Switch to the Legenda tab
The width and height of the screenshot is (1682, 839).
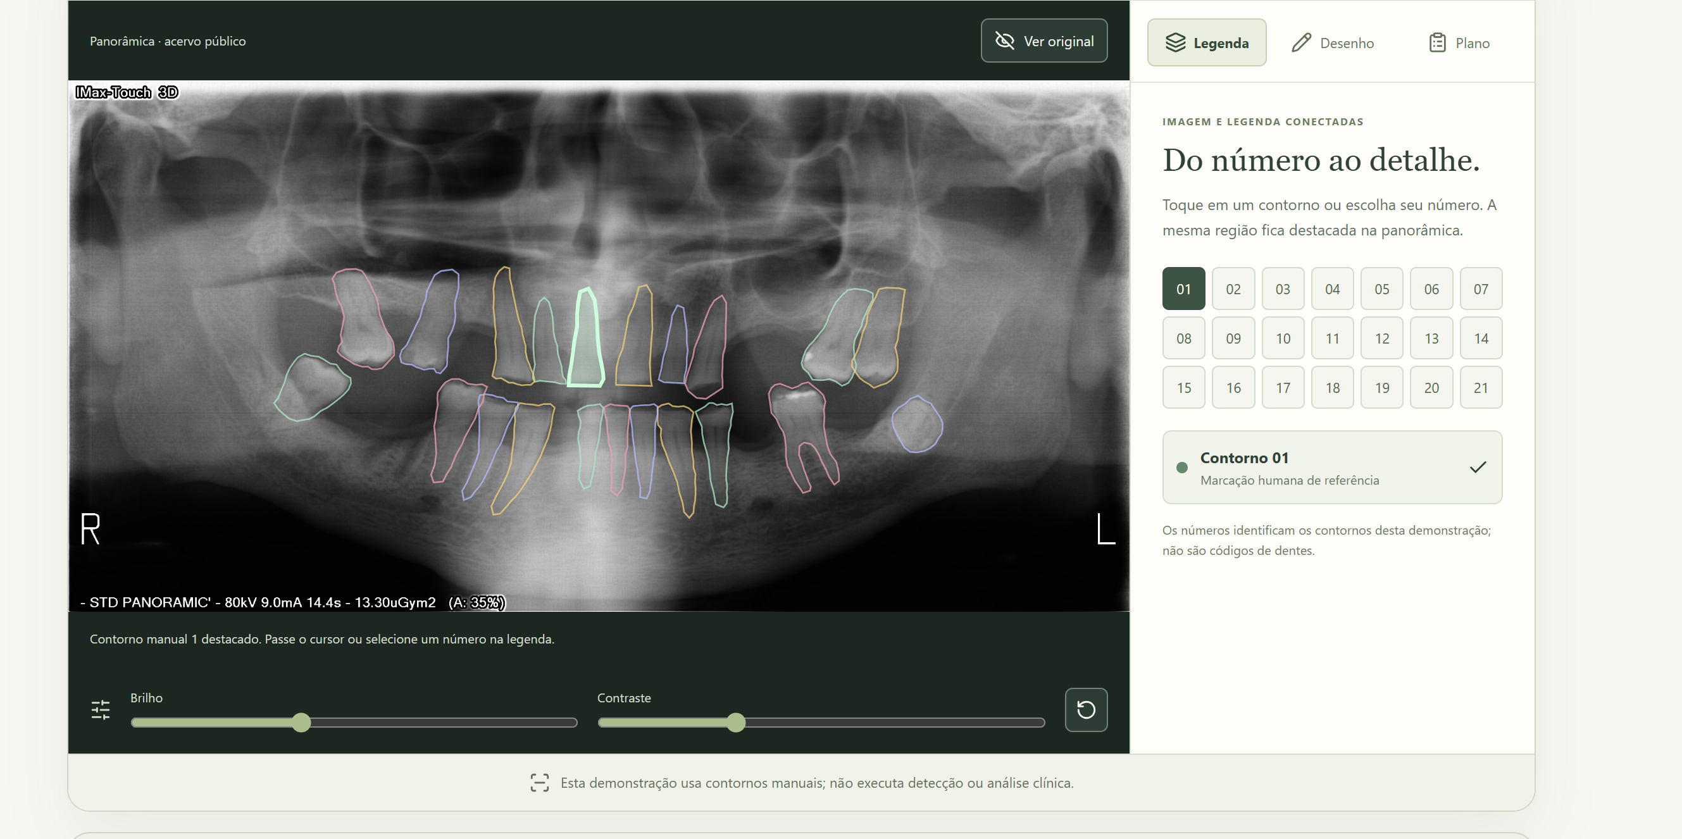[x=1206, y=42]
